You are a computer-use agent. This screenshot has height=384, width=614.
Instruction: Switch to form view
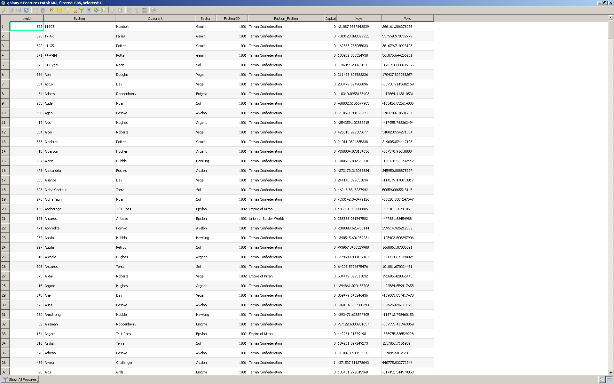point(602,380)
